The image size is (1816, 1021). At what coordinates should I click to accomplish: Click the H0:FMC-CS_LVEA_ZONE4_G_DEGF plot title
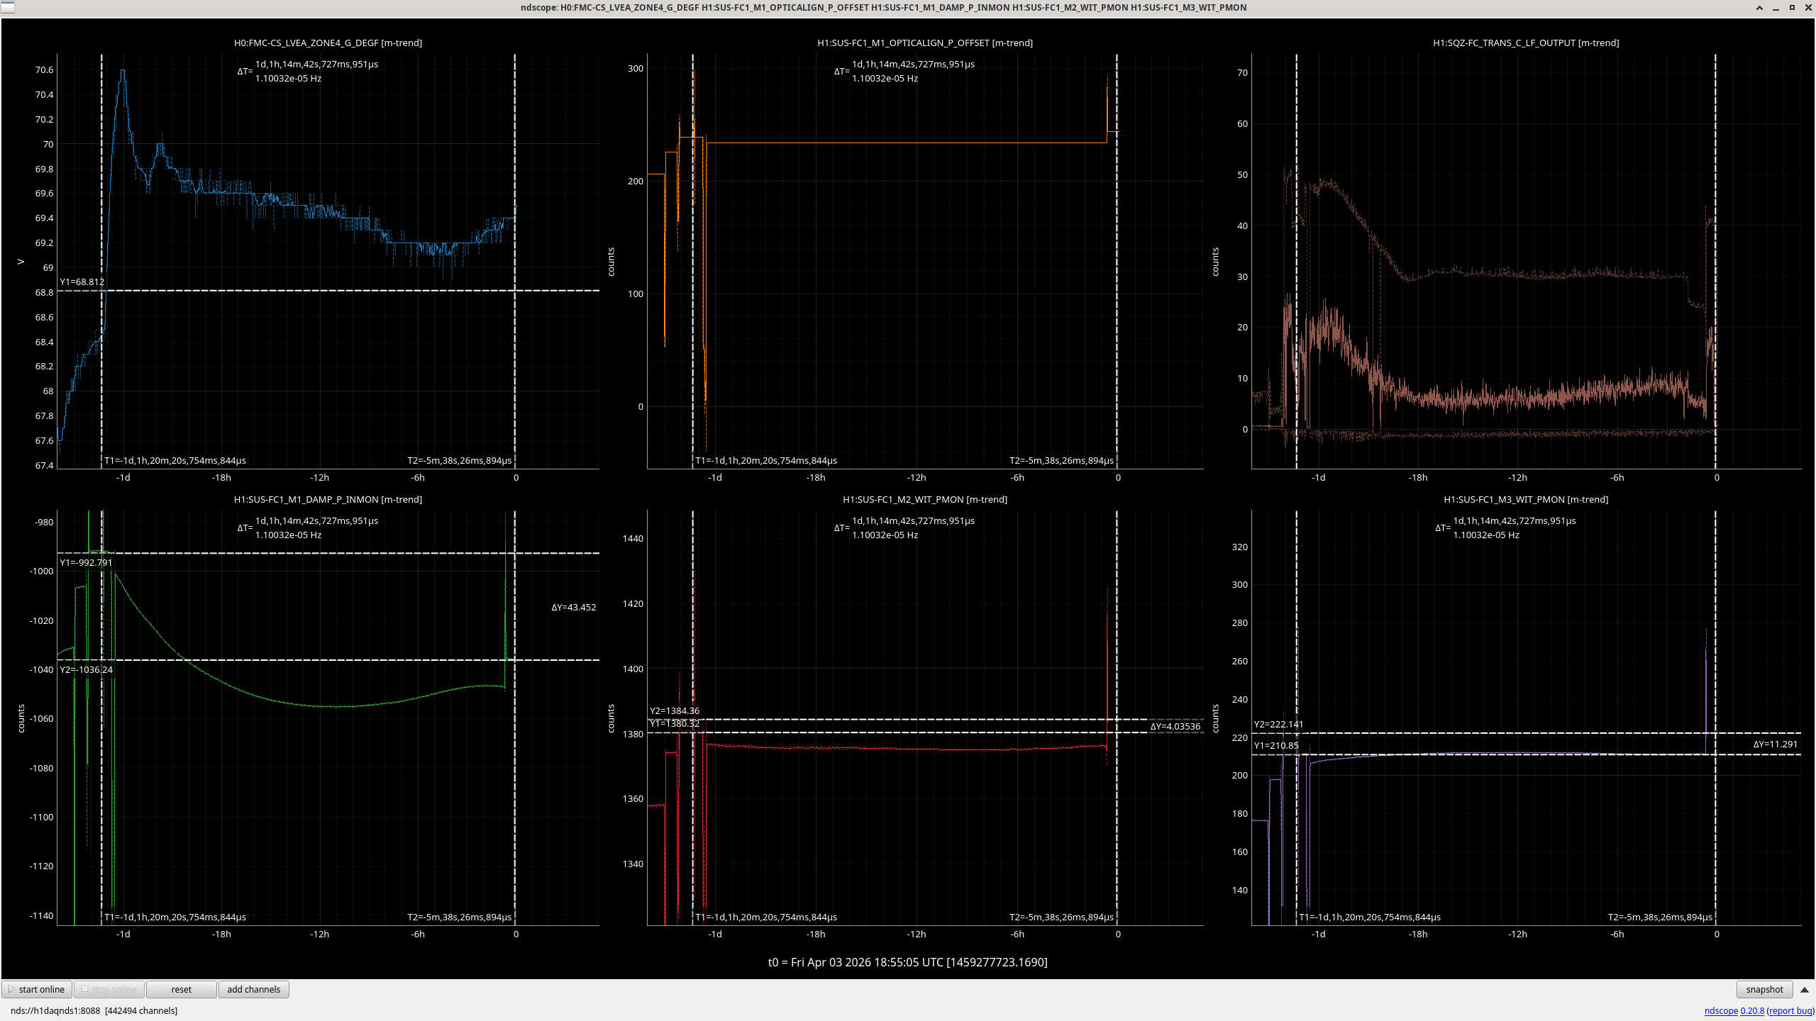point(328,43)
